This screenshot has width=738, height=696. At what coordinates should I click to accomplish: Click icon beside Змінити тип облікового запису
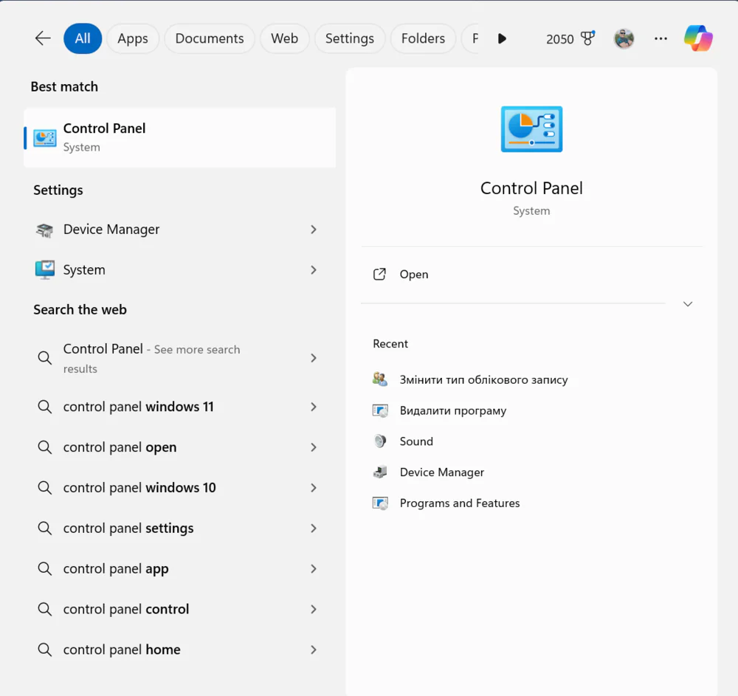coord(380,379)
